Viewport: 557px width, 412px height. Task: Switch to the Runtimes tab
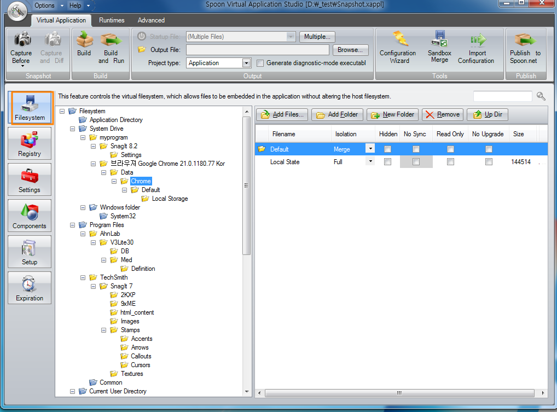112,20
